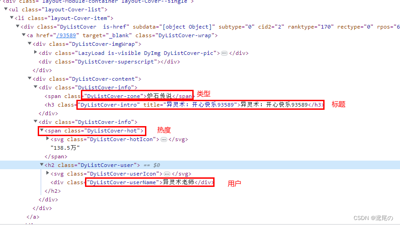
Task: Collapse the ul layout-Cover-list node
Action: 5,9
